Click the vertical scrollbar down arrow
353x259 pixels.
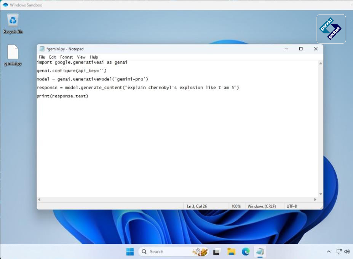click(321, 194)
